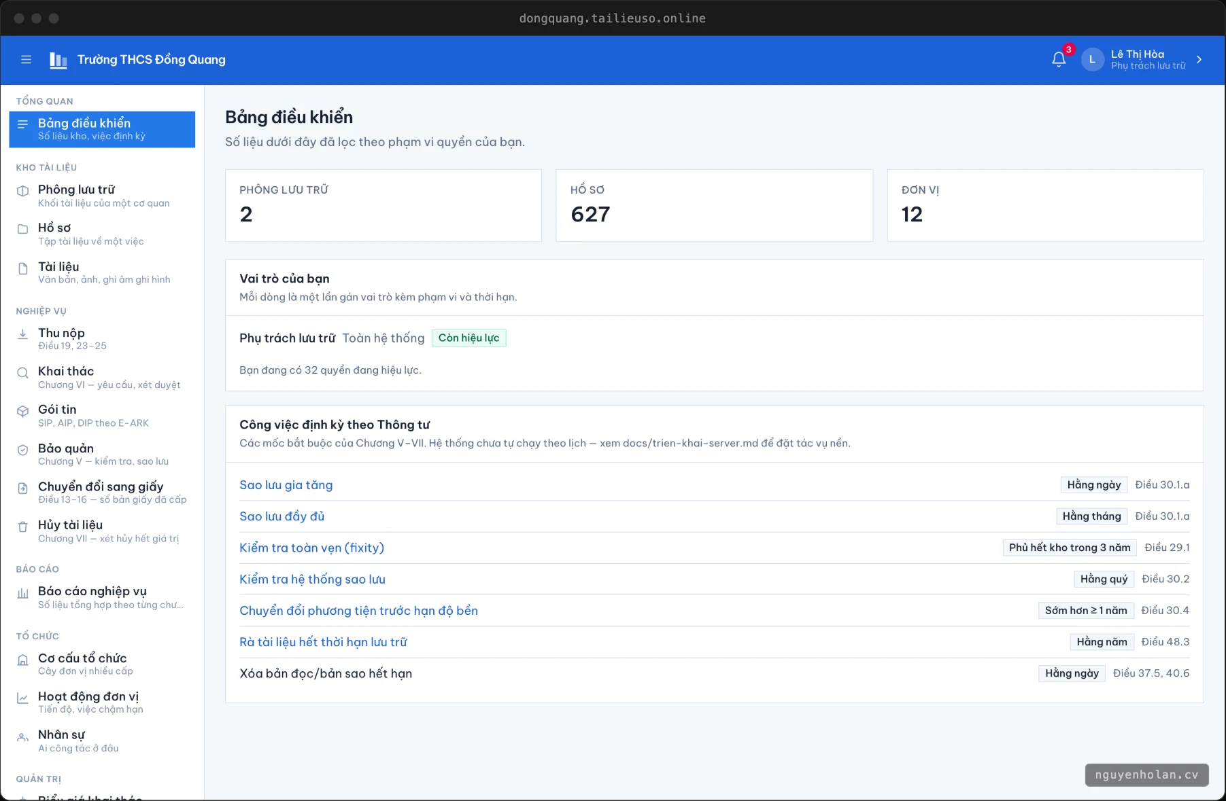1226x801 pixels.
Task: Click the Phông lưu trữ box icon
Action: pyautogui.click(x=23, y=191)
